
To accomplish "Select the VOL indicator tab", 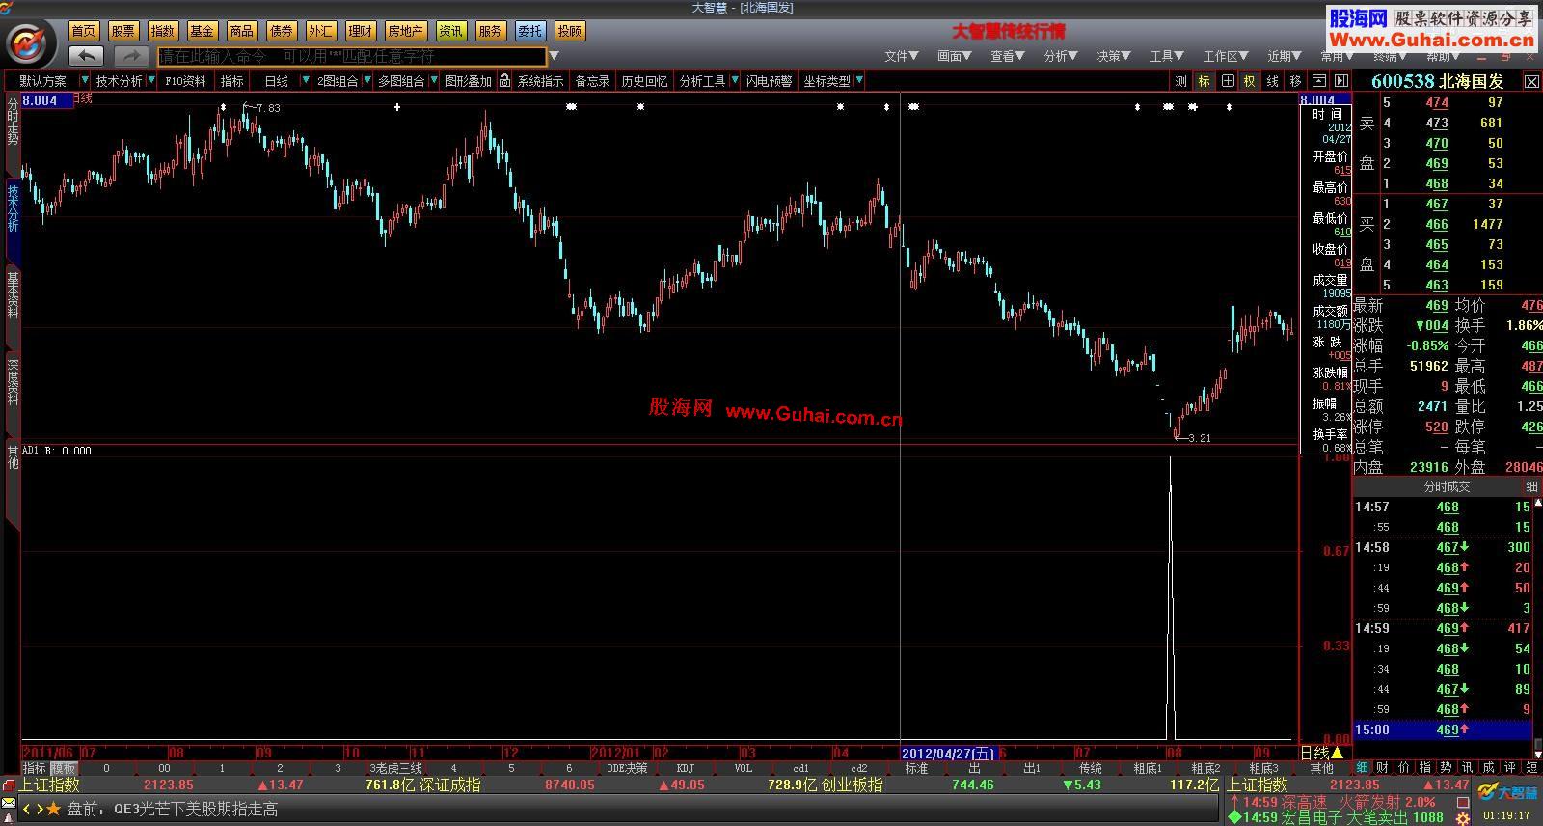I will (744, 768).
